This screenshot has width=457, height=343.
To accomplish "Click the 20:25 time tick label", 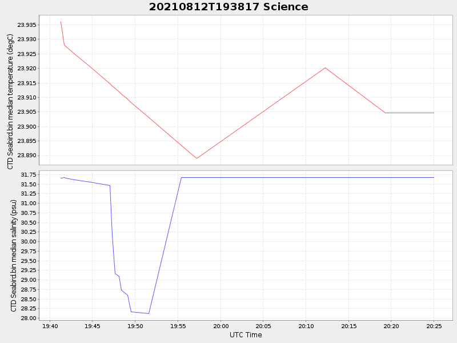I will (434, 326).
